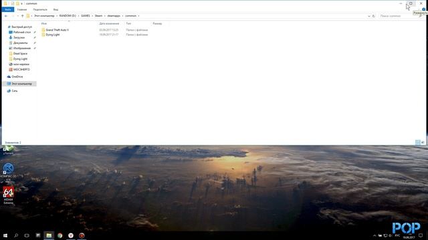Click File Explorer taskbar icon

click(x=49, y=235)
